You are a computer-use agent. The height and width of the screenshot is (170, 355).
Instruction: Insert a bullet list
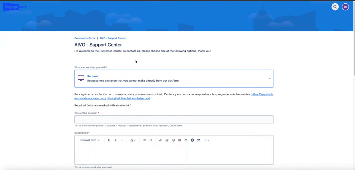coord(144,140)
